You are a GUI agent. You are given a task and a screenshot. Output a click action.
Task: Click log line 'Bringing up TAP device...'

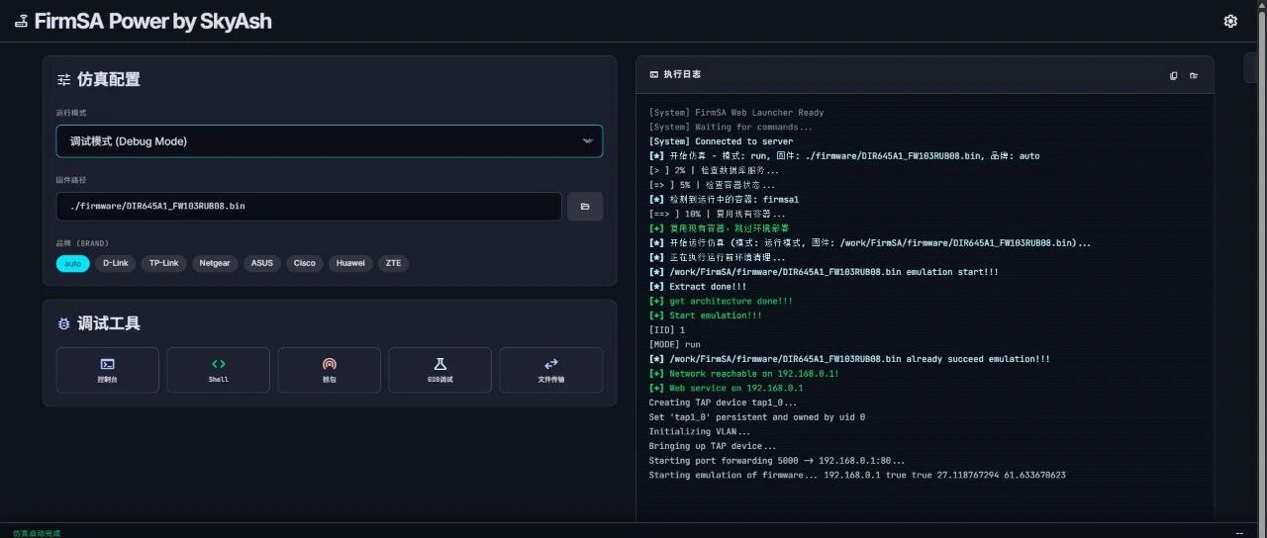pyautogui.click(x=713, y=446)
